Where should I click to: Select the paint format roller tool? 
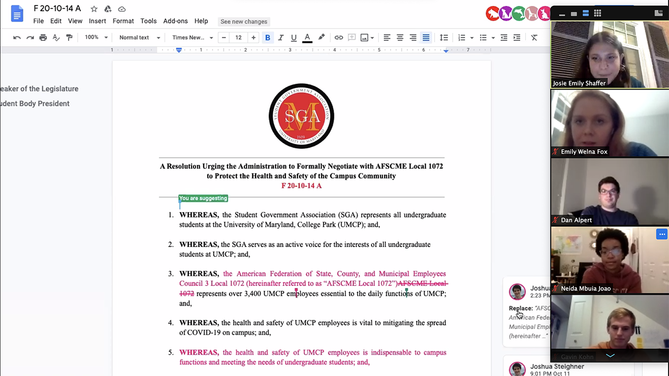(69, 38)
